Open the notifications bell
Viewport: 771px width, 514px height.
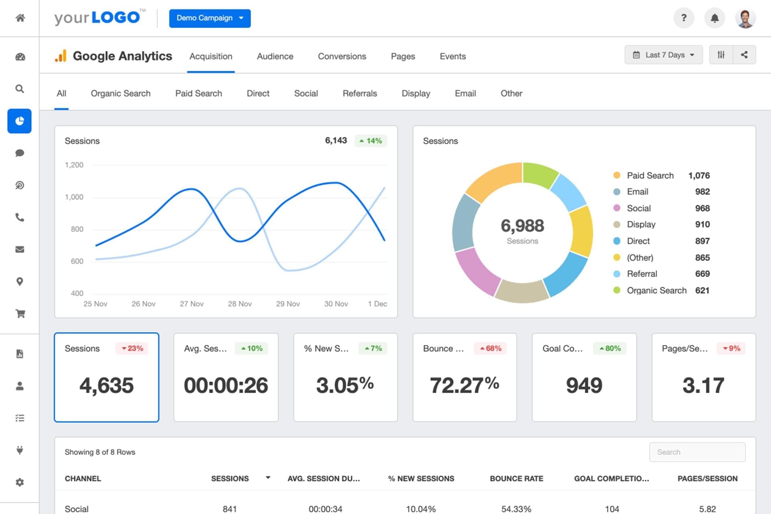[x=715, y=18]
